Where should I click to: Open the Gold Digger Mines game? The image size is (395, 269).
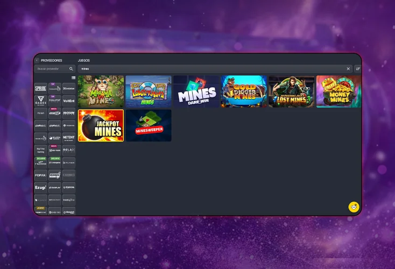coord(244,91)
